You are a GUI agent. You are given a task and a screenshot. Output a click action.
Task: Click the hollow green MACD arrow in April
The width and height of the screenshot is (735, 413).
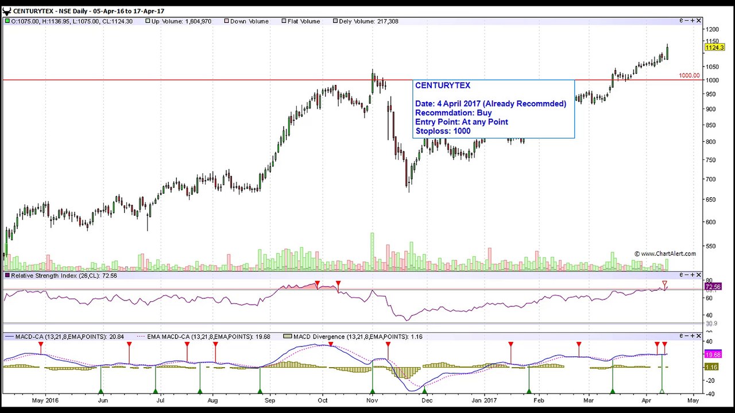click(661, 391)
